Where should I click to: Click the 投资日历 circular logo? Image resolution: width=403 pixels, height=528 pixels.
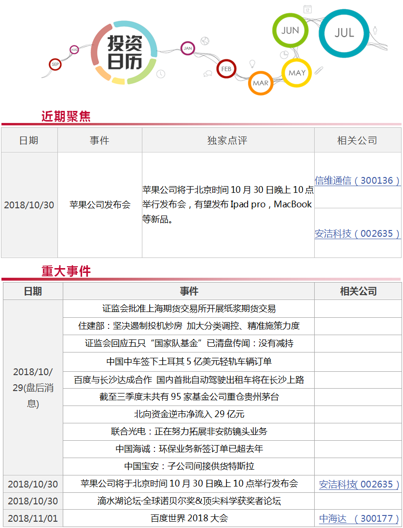pos(124,53)
